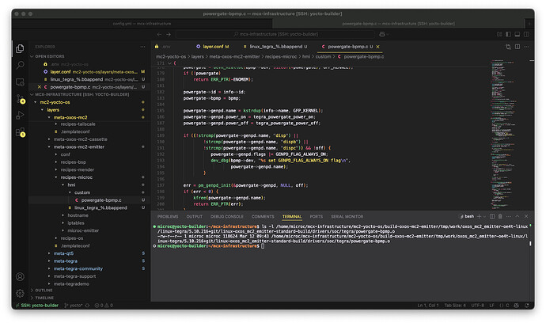The image size is (546, 323).
Task: Open the Remote Explorer view icon
Action: 20,82
